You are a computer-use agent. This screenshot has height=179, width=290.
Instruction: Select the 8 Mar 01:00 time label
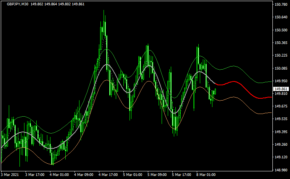(206, 175)
